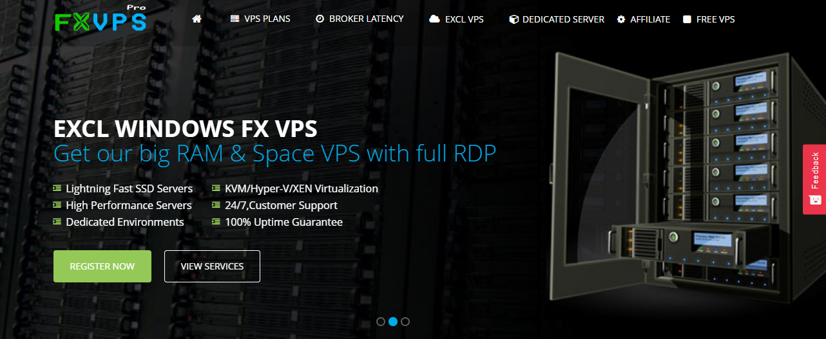Image resolution: width=826 pixels, height=339 pixels.
Task: Open the Dedicated Server menu item
Action: click(557, 19)
